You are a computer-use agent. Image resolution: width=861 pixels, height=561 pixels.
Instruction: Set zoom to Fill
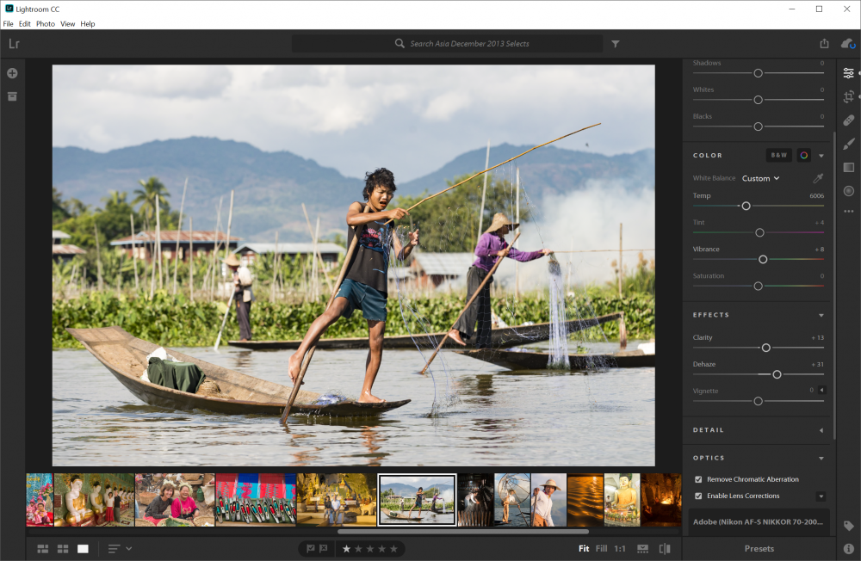[x=602, y=548]
